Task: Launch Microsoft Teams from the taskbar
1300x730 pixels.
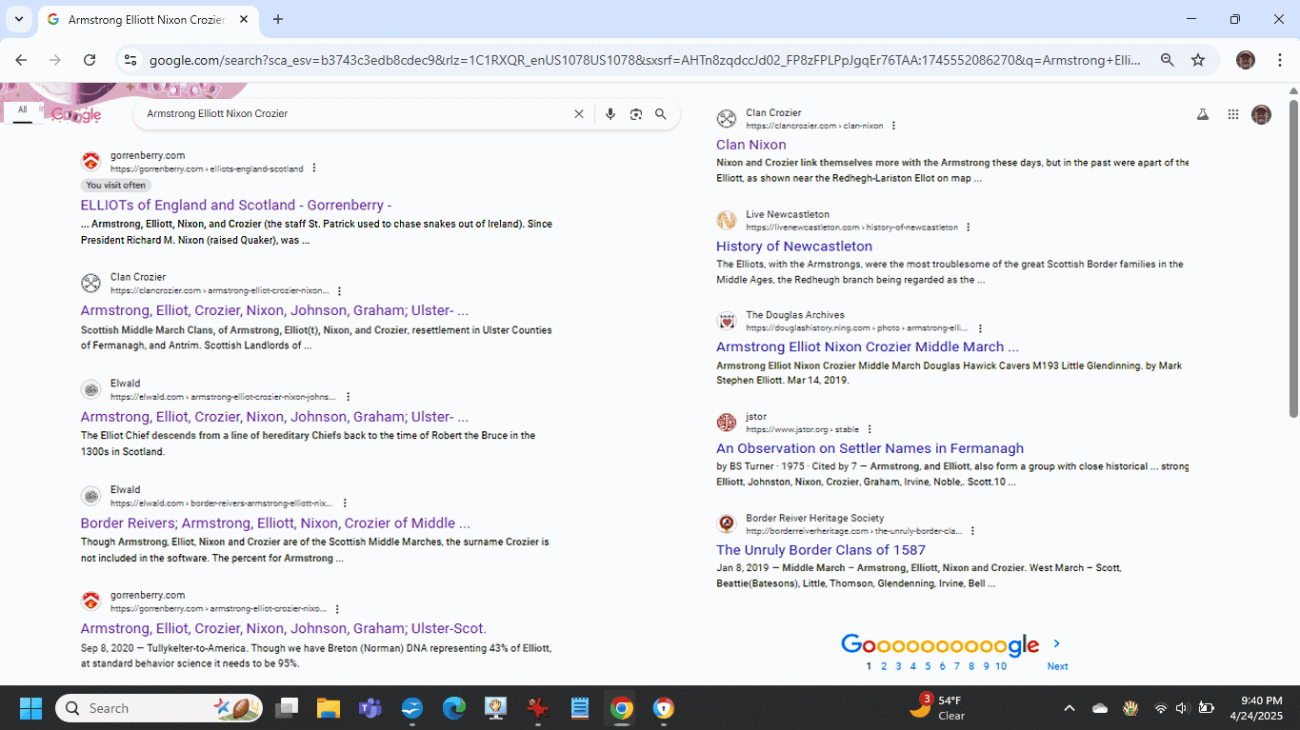Action: [x=370, y=708]
